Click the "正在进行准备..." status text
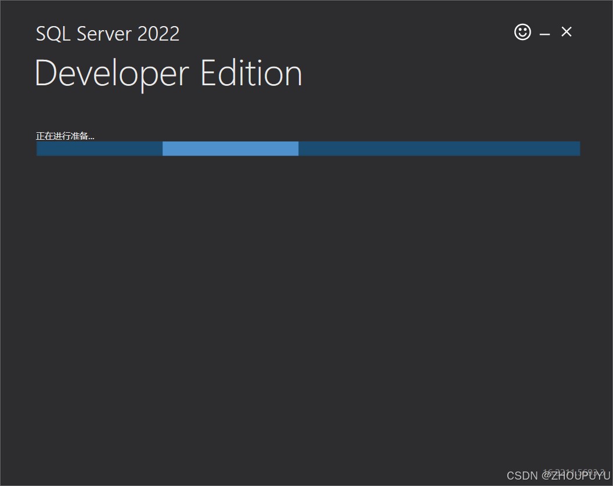 coord(65,136)
